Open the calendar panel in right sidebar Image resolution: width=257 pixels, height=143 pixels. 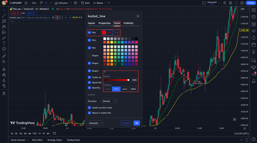253,45
